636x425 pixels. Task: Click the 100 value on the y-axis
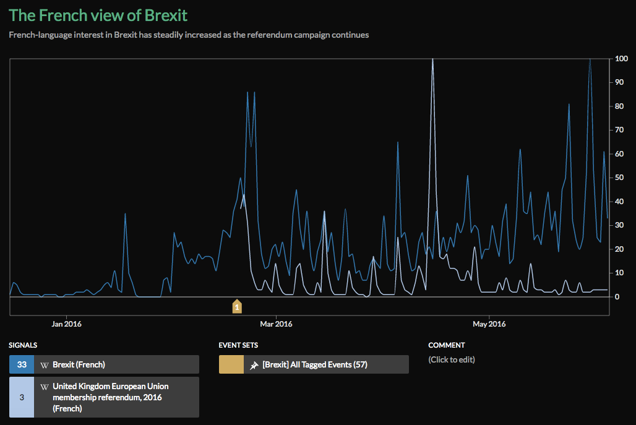[x=622, y=59]
